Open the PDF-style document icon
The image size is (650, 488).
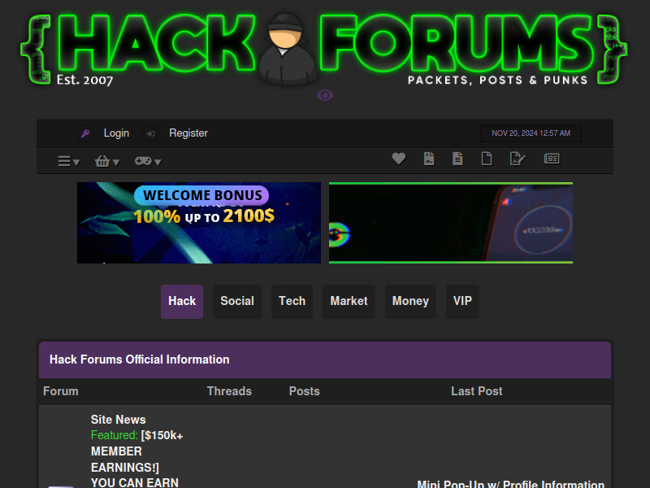(429, 159)
